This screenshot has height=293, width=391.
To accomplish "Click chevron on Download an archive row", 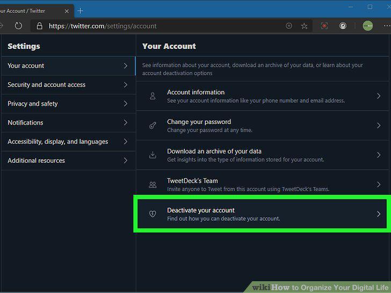I will pyautogui.click(x=379, y=155).
